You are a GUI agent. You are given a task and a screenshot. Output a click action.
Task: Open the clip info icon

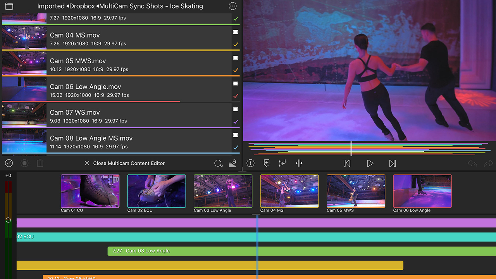point(251,163)
